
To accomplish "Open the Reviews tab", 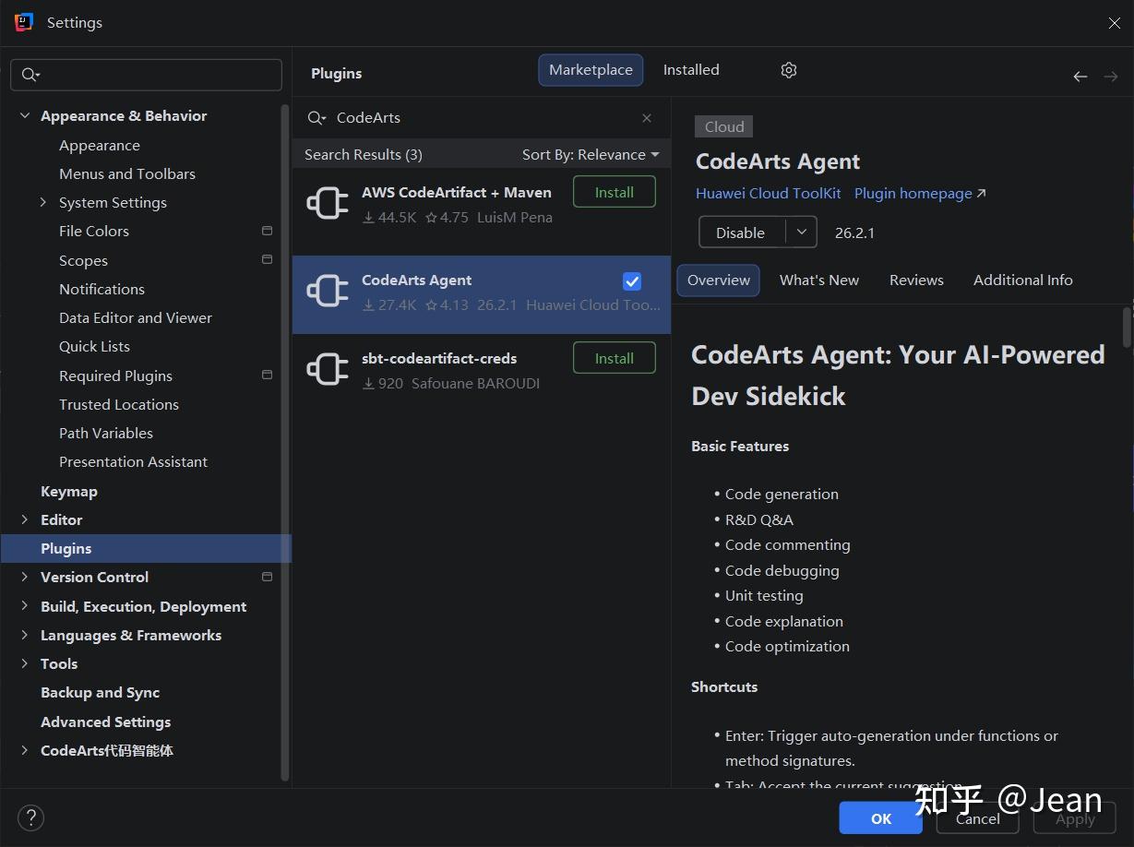I will 916,280.
